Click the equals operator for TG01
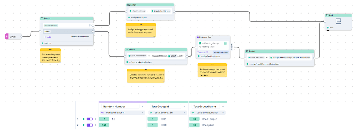The width and height of the screenshot is (356, 134). [x=152, y=119]
